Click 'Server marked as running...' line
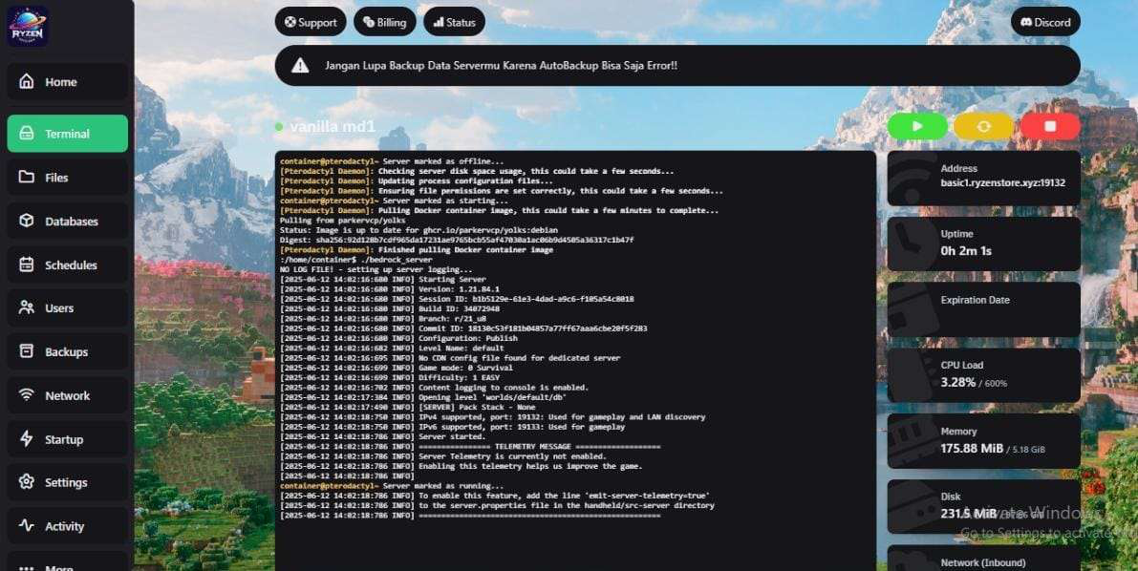The width and height of the screenshot is (1138, 571). (391, 486)
